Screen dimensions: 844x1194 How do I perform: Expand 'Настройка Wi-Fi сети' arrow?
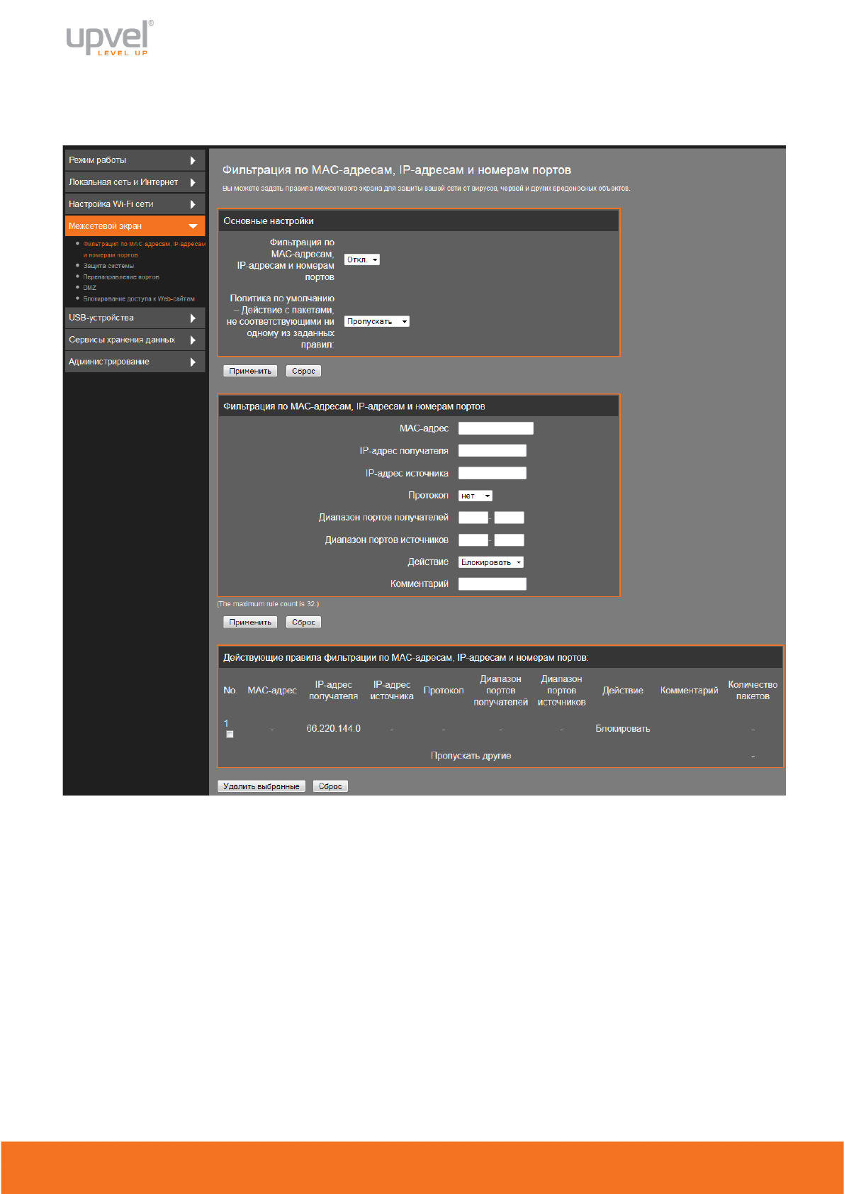[193, 205]
